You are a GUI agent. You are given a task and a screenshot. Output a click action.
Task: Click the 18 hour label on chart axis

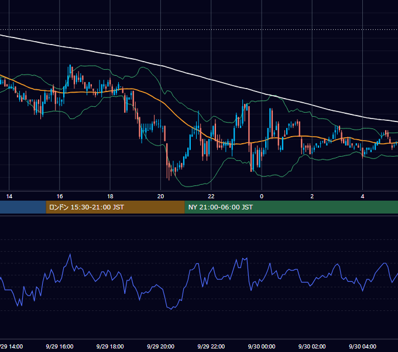110,197
